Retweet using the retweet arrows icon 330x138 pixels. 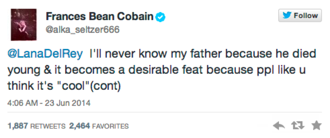[297, 126]
